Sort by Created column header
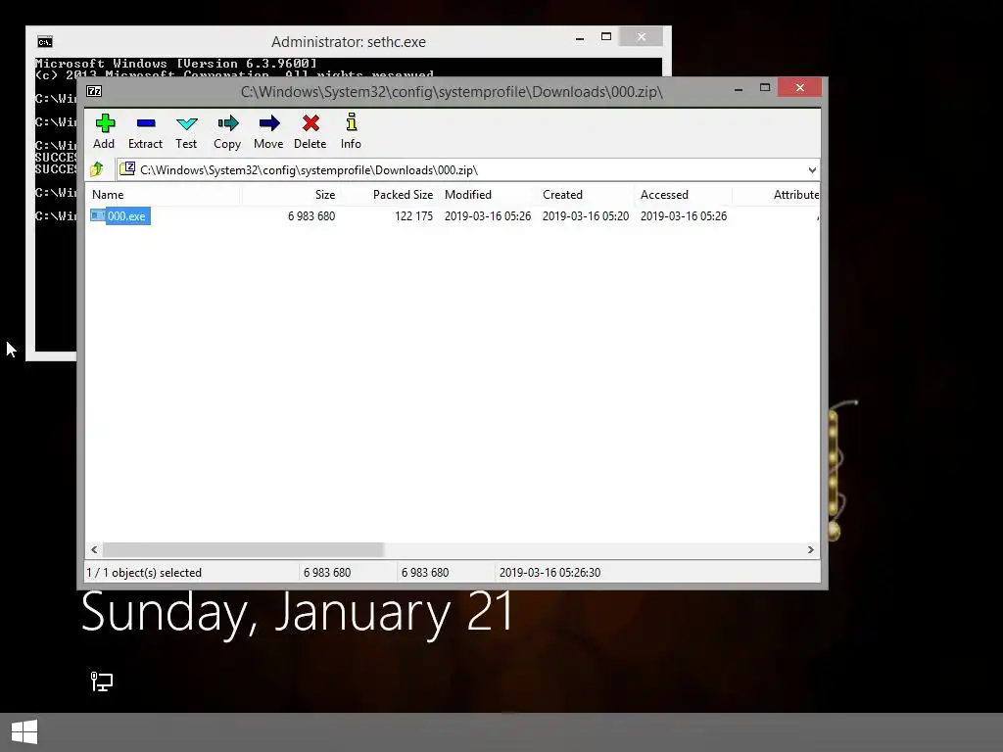Viewport: 1003px width, 752px height. coord(585,195)
